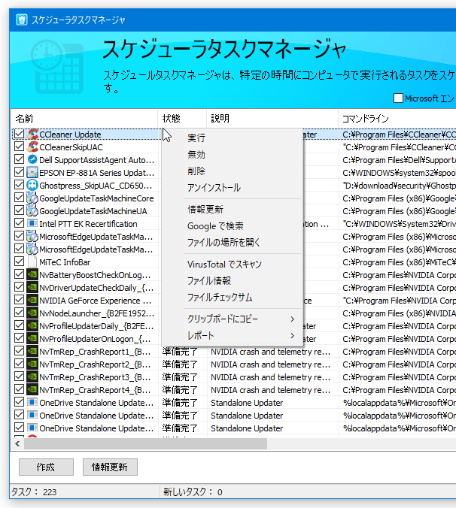Click the NvTmRep_CrashReport2 NVIDIA icon
Viewport: 456px width, 508px height.
click(x=32, y=364)
